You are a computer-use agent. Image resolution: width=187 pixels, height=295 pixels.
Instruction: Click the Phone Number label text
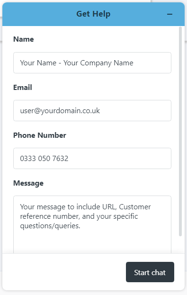pyautogui.click(x=40, y=135)
